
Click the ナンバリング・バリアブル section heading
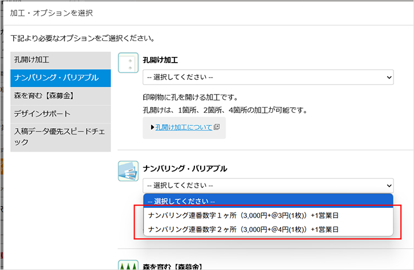[x=185, y=169]
